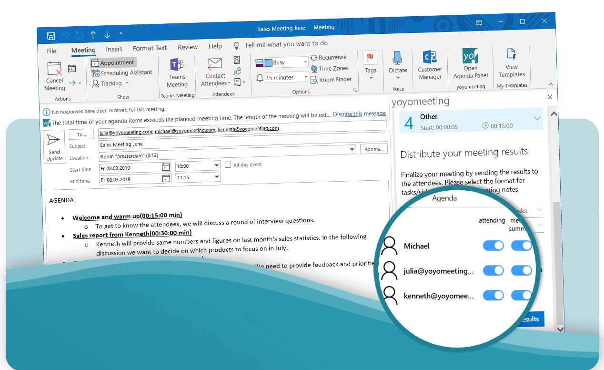Open the 10:00 start time dropdown
The width and height of the screenshot is (604, 370).
(x=217, y=166)
